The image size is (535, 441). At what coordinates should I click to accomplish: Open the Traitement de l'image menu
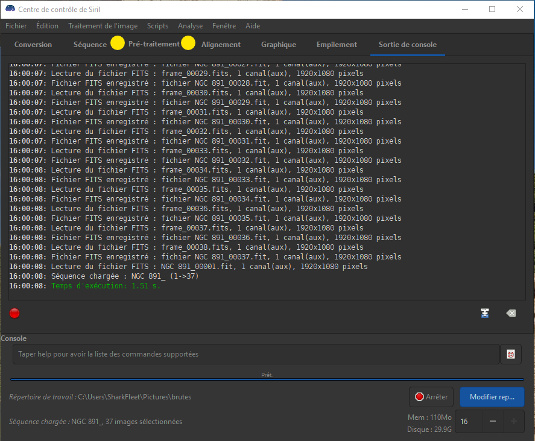pos(103,26)
